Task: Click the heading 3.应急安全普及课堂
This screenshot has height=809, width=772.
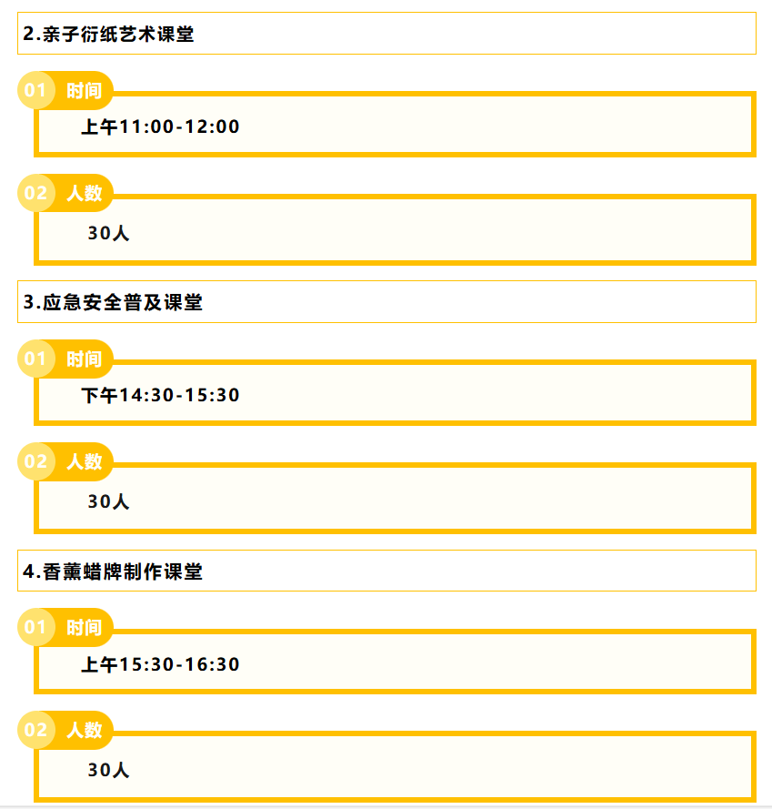Action: (113, 302)
